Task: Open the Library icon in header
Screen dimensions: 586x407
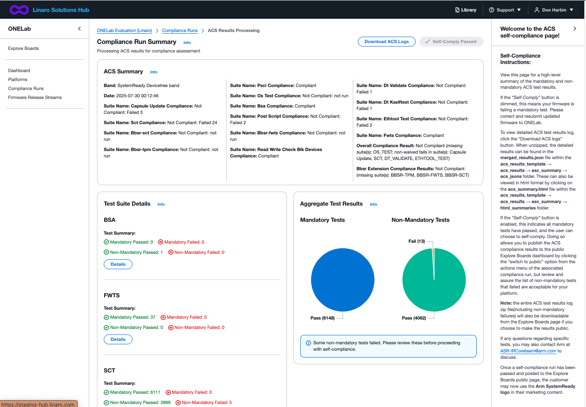Action: [457, 10]
